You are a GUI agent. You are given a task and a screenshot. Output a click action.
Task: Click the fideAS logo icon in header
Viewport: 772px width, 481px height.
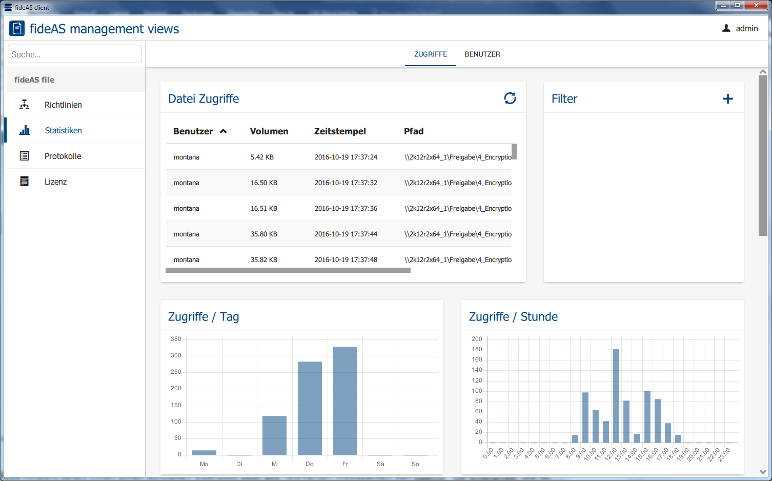coord(17,29)
